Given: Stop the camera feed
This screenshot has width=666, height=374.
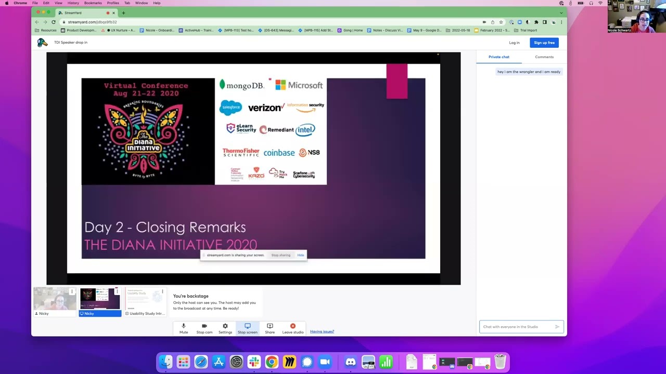Looking at the screenshot, I should [x=204, y=328].
